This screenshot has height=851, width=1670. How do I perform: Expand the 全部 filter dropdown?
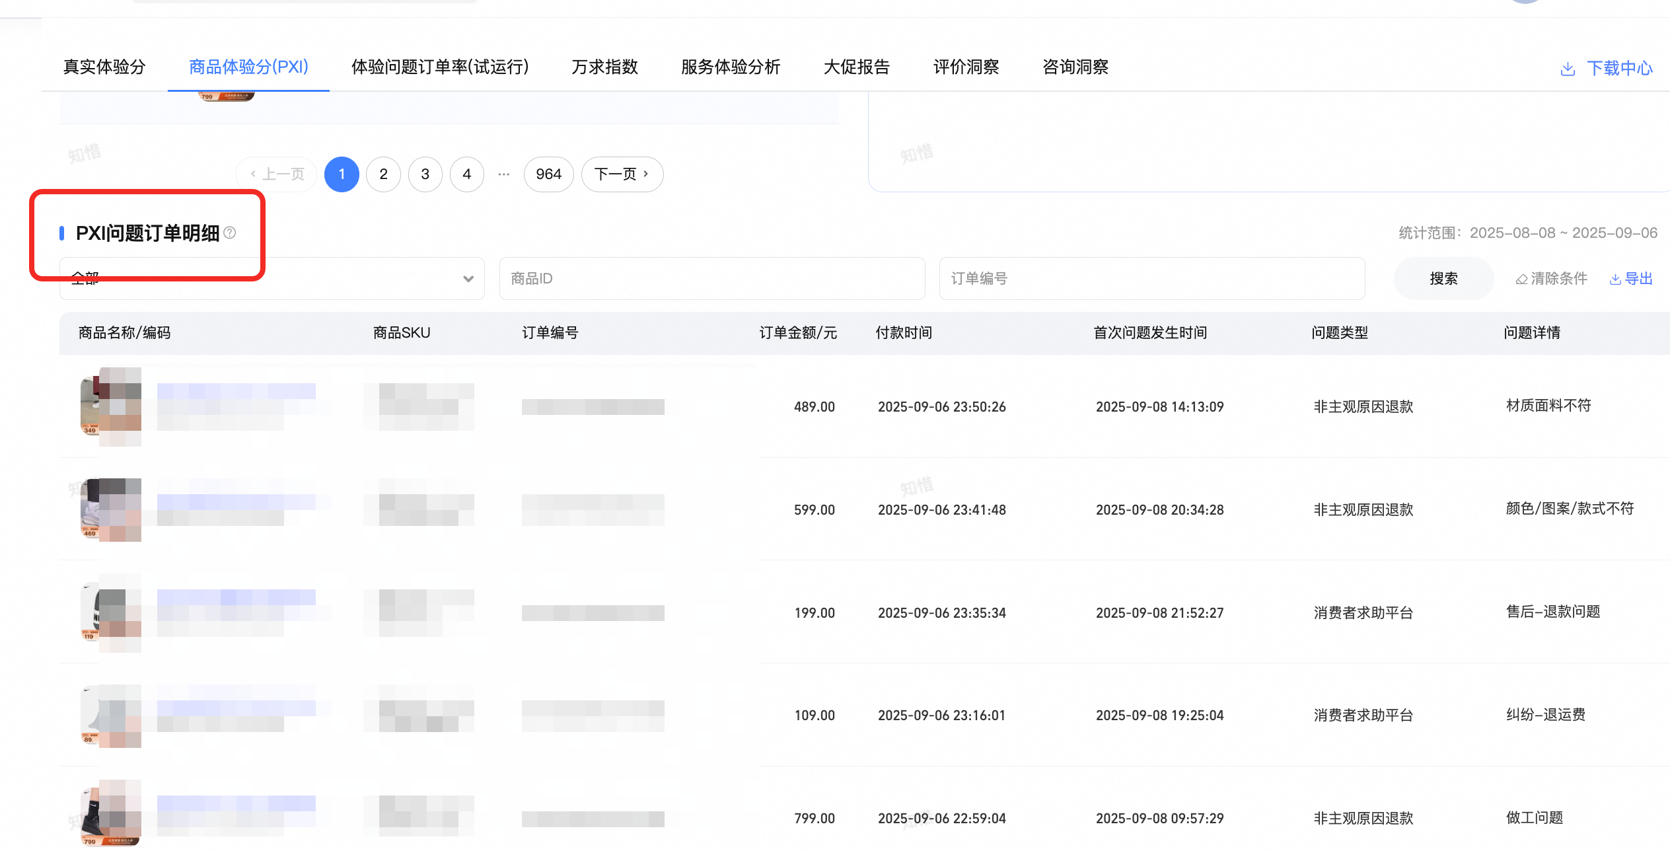click(x=272, y=278)
